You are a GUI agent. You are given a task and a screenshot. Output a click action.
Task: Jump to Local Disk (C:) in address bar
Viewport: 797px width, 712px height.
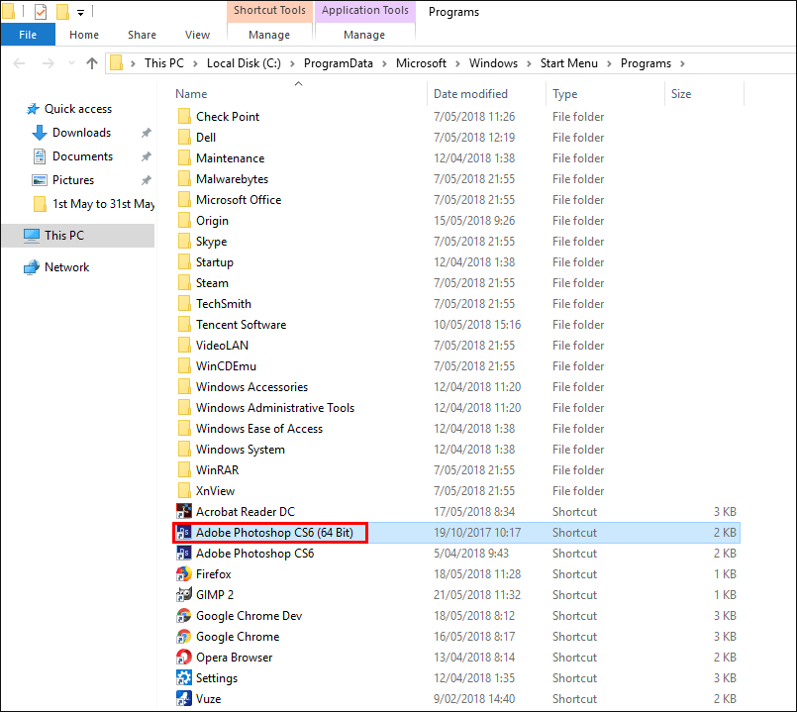point(244,63)
